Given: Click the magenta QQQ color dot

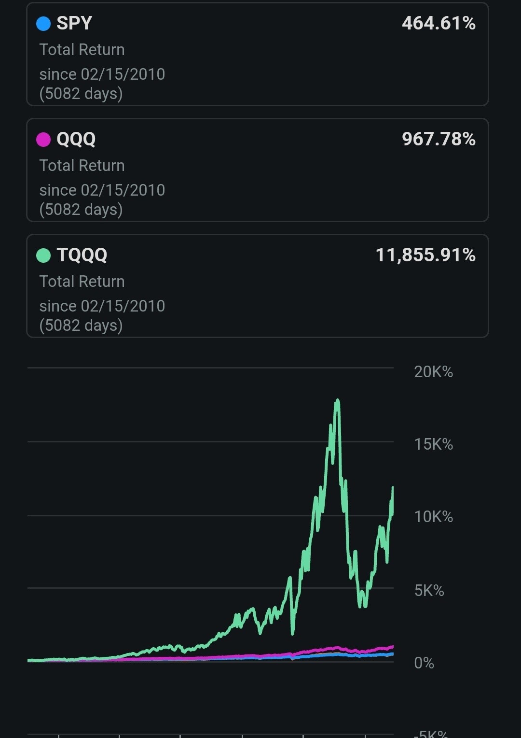Looking at the screenshot, I should pos(43,140).
